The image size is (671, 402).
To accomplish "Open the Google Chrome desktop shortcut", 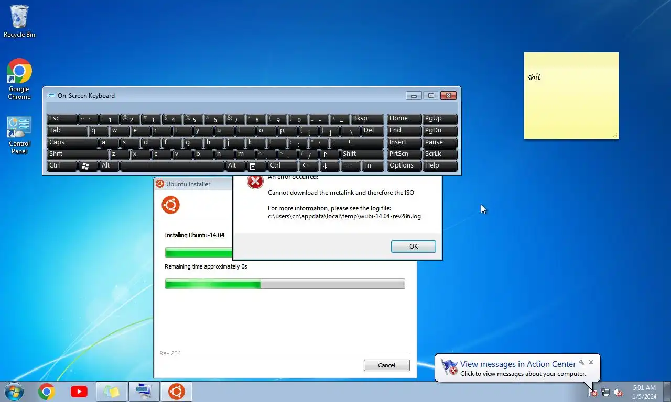I will tap(19, 79).
